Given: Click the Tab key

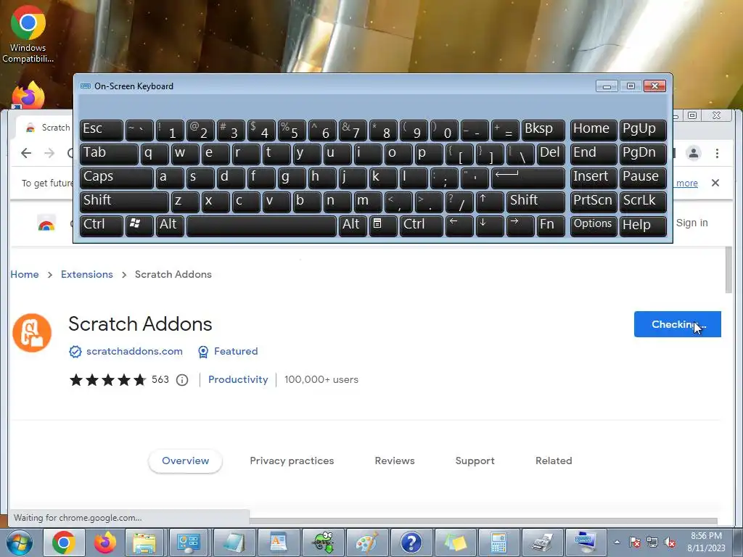Looking at the screenshot, I should [x=109, y=154].
